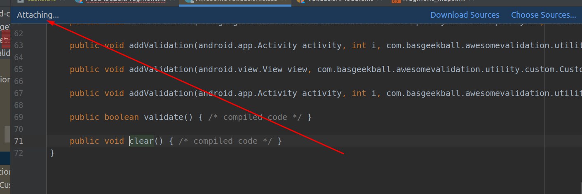Click gutter line number 65

19,69
